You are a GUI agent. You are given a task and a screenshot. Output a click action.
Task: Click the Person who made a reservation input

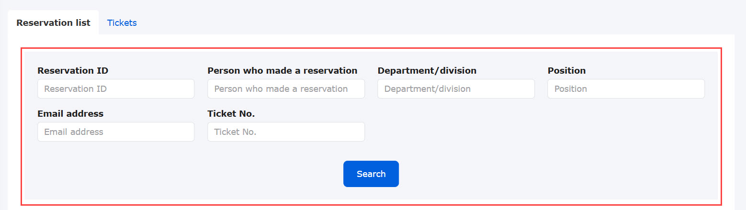(x=286, y=89)
